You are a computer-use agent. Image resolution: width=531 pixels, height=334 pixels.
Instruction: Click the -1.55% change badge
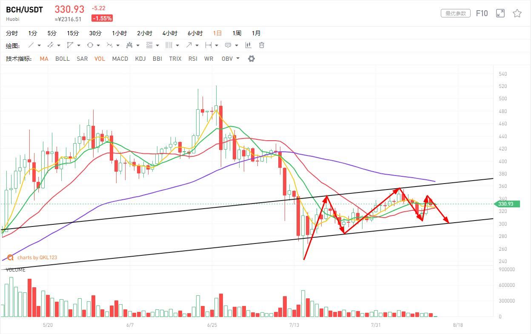(x=102, y=18)
